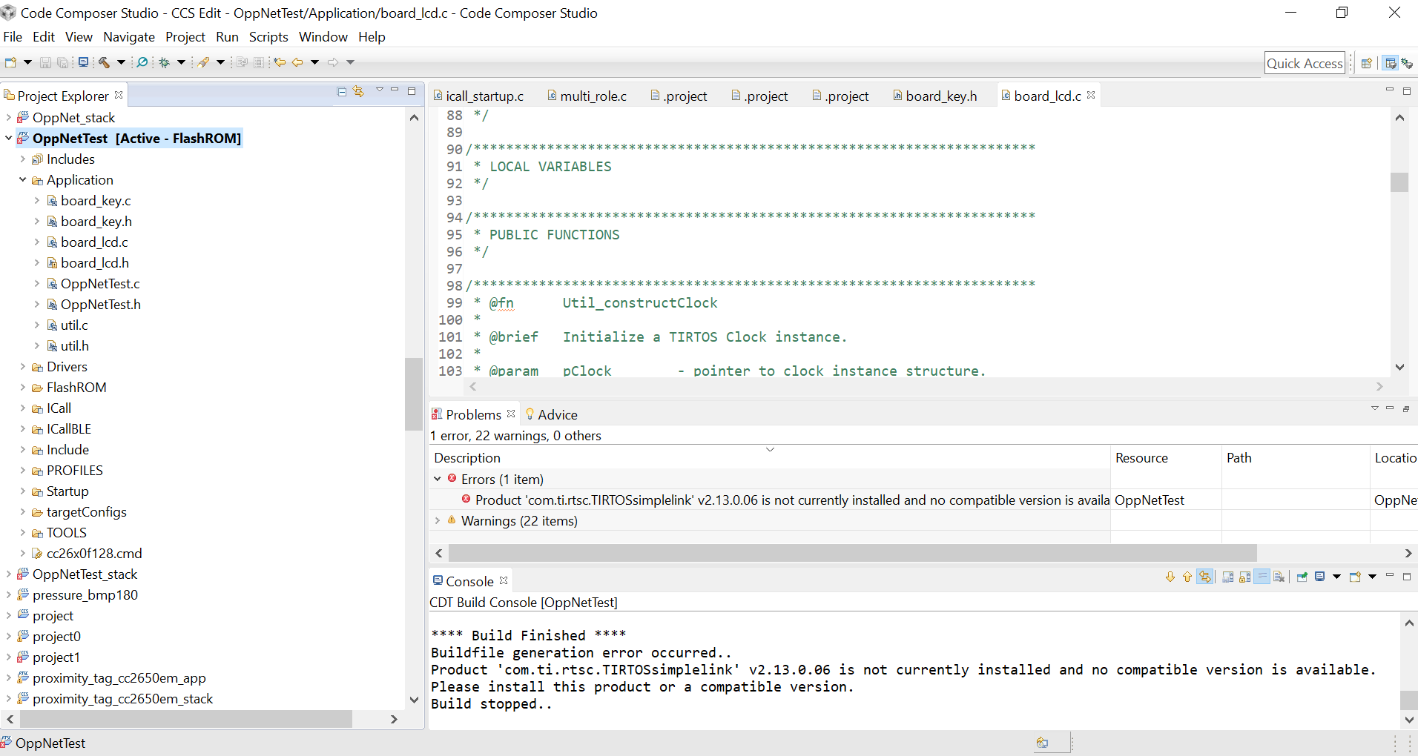This screenshot has width=1418, height=756.
Task: Close the Console view tab
Action: (504, 580)
